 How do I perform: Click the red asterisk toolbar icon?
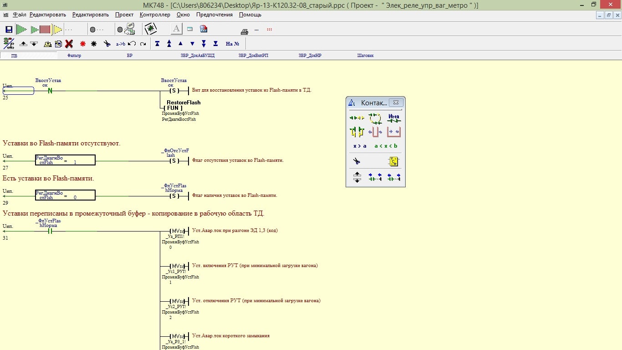[x=82, y=44]
